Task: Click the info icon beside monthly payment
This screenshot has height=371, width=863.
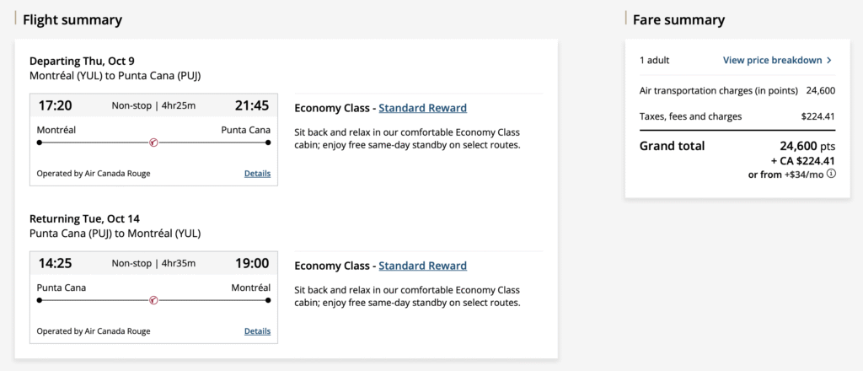Action: 831,175
